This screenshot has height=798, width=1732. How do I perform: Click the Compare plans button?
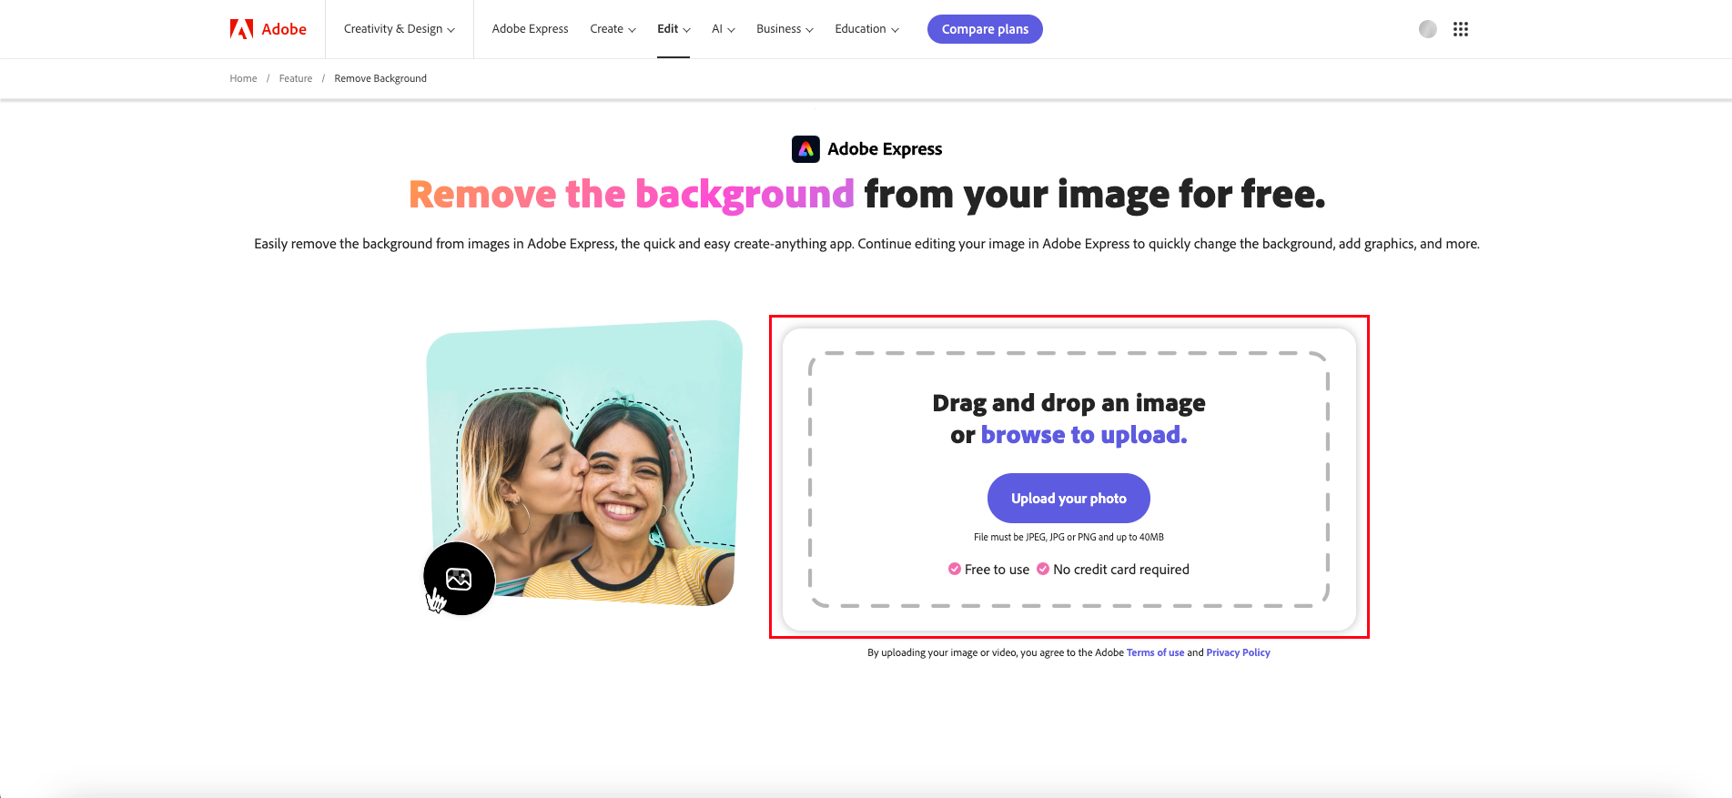tap(985, 29)
